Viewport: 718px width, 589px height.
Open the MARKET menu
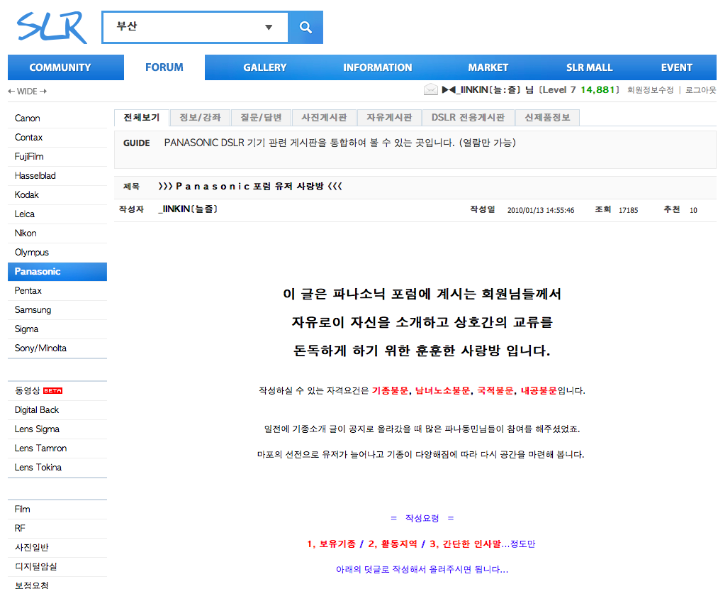click(x=488, y=67)
